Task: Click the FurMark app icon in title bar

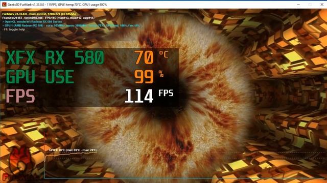Action: [4, 5]
